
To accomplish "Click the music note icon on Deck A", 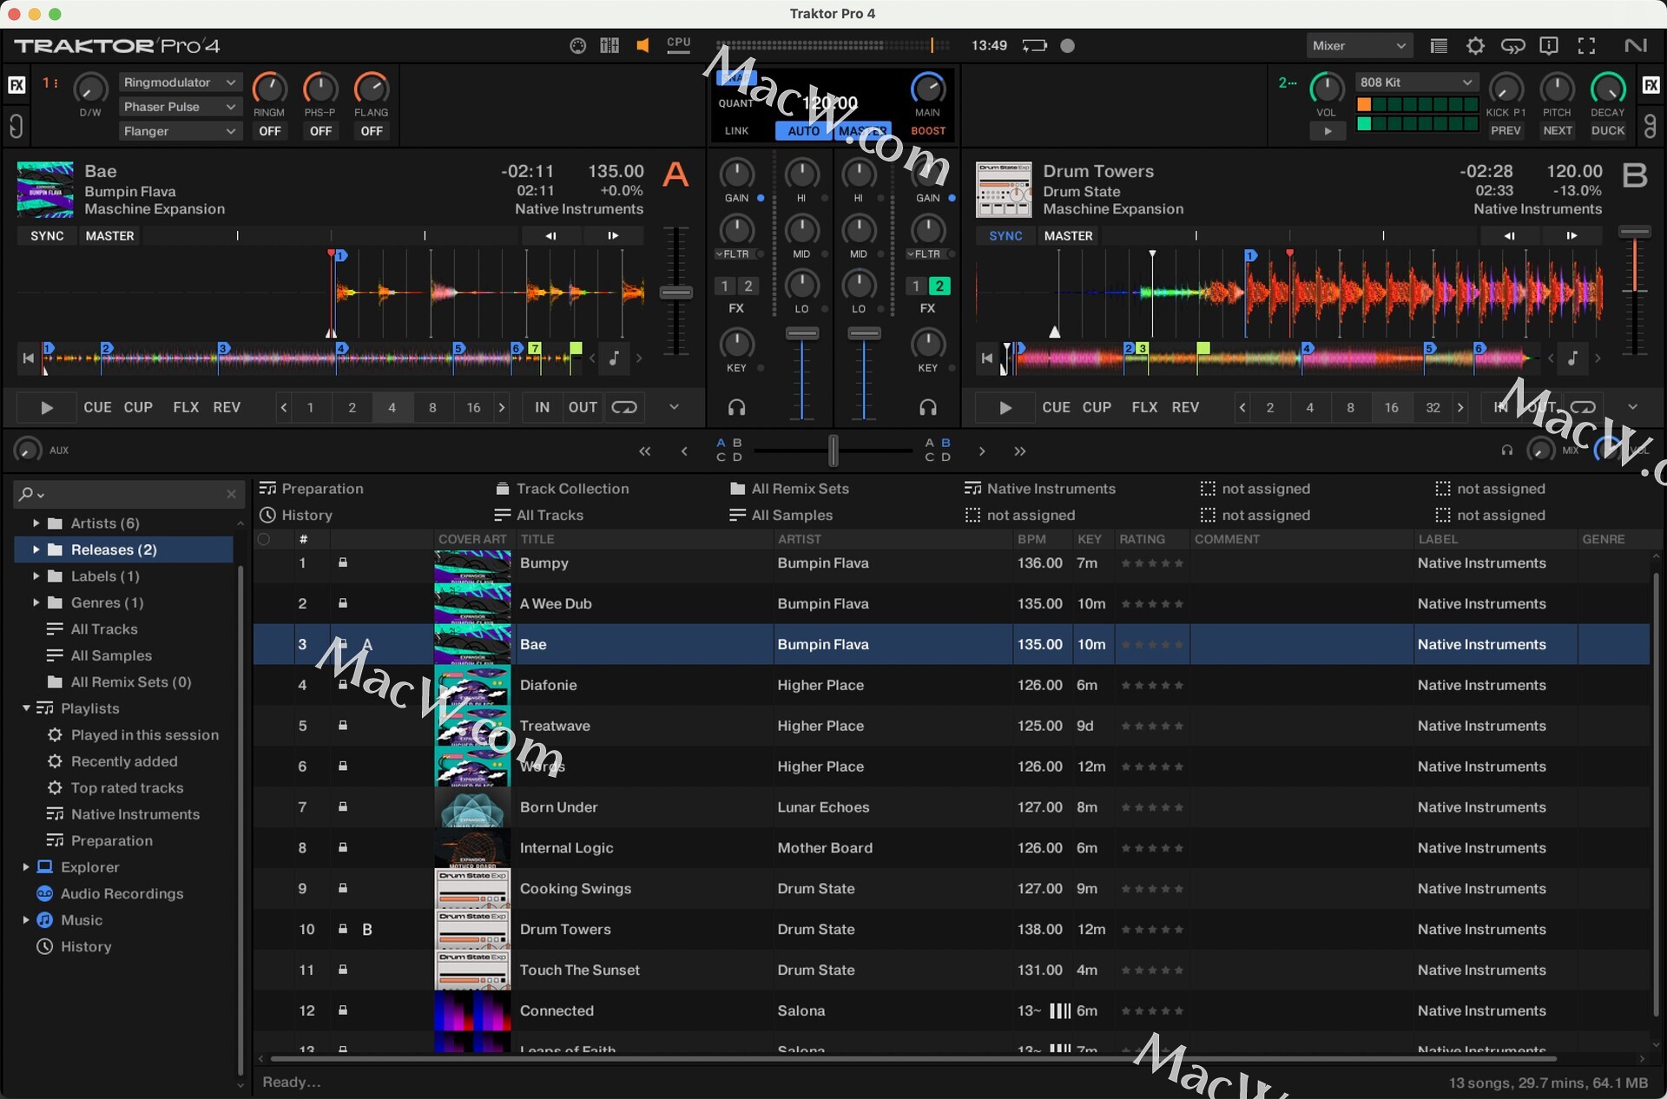I will (614, 358).
